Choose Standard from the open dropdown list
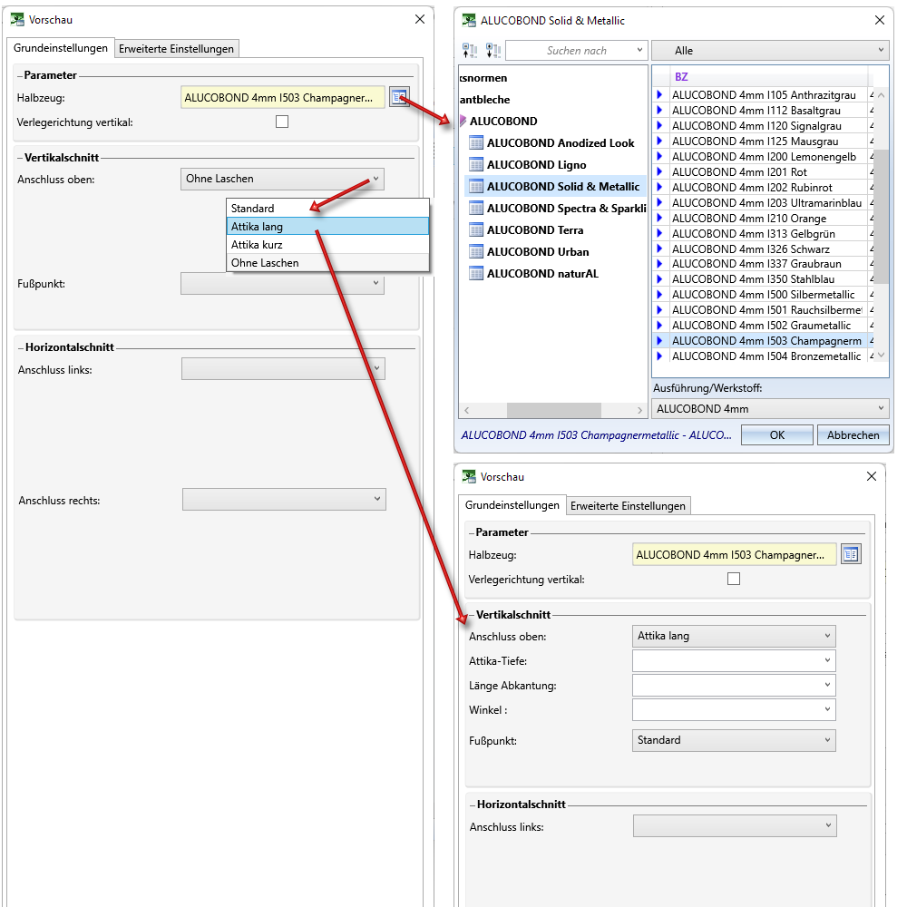907x907 pixels. [x=327, y=209]
